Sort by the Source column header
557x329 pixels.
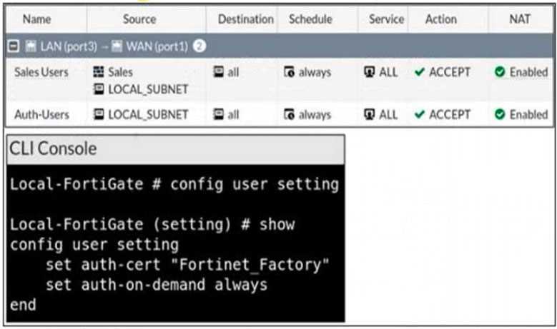click(139, 19)
